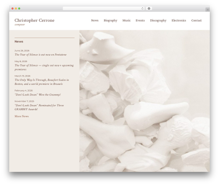219x185 pixels.
Task: Open 'Nominated for Three GRAMMY Awards' post
Action: 39,107
